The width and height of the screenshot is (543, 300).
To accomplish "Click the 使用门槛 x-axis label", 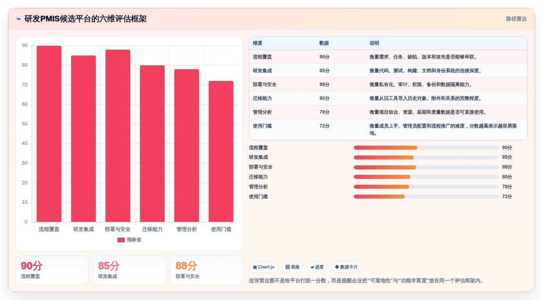I will click(x=221, y=229).
